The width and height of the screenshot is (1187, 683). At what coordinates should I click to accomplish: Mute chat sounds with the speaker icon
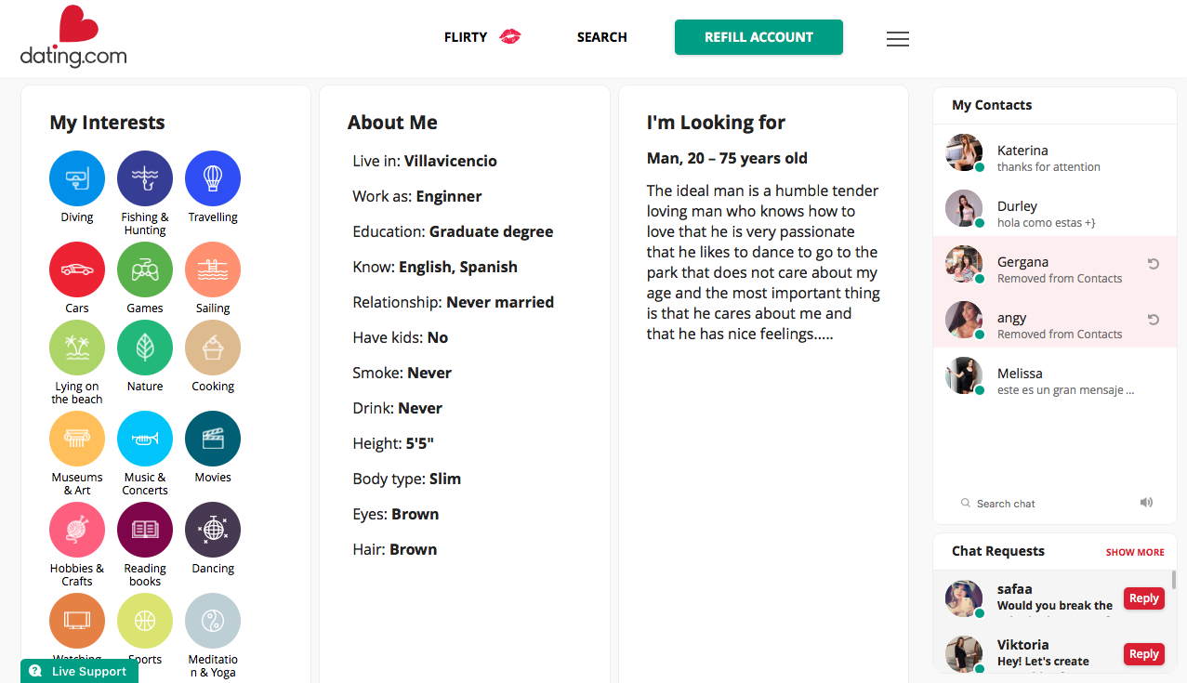pyautogui.click(x=1146, y=502)
